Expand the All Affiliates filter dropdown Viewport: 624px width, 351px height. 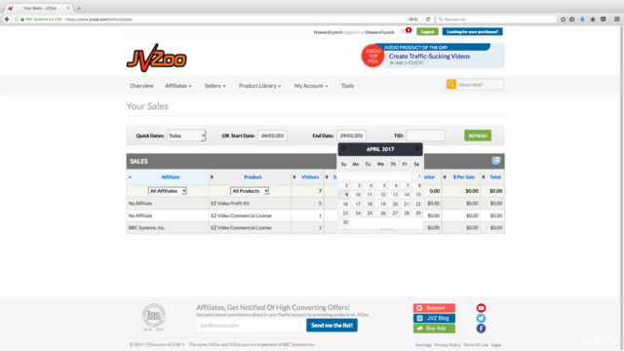(x=167, y=191)
